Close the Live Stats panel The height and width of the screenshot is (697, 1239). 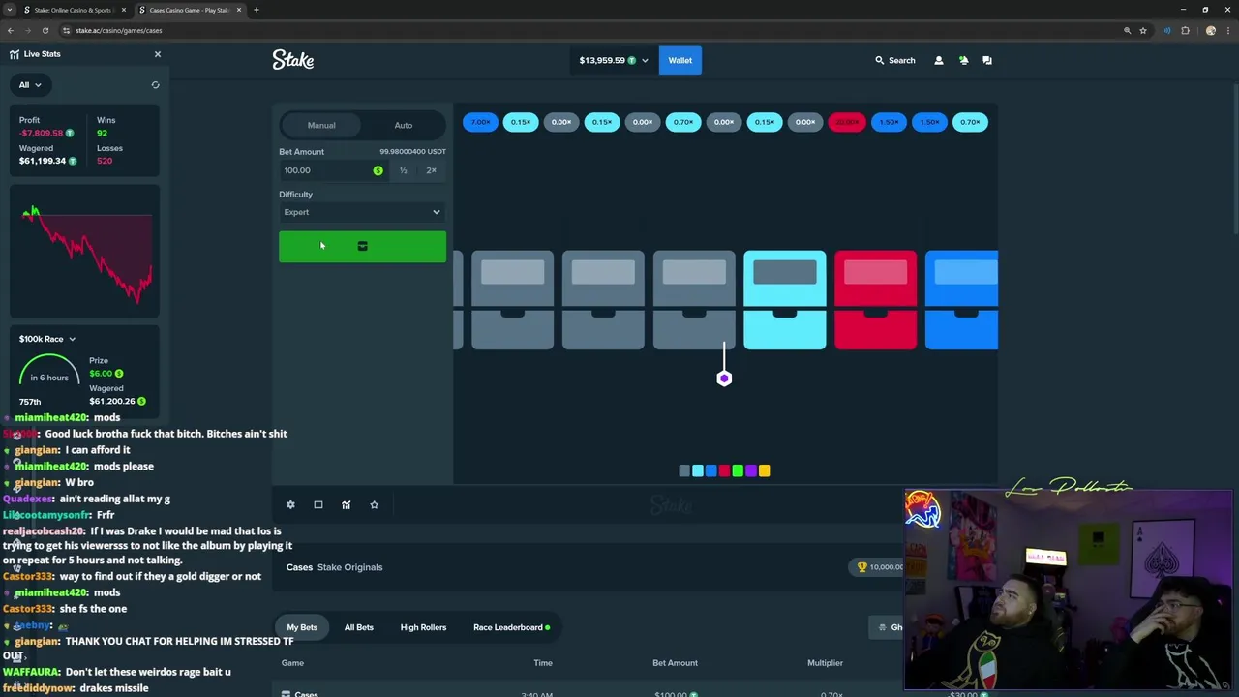tap(158, 54)
